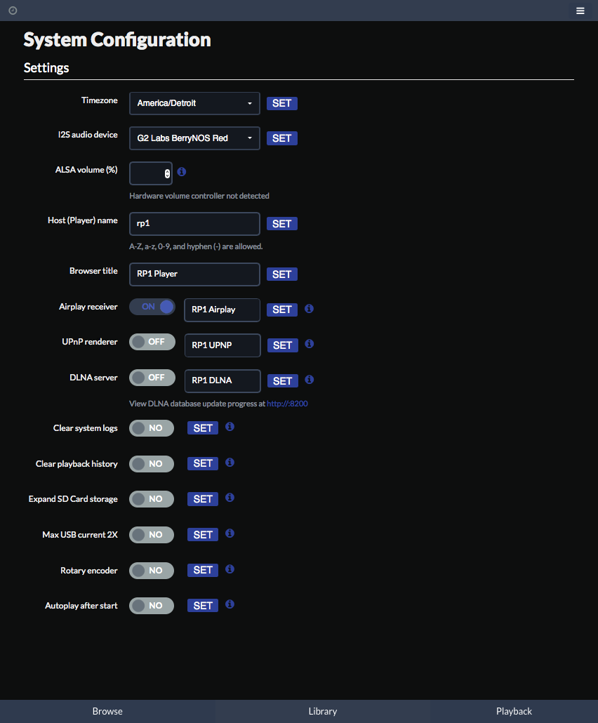
Task: Show info for Clear system logs
Action: pyautogui.click(x=230, y=427)
